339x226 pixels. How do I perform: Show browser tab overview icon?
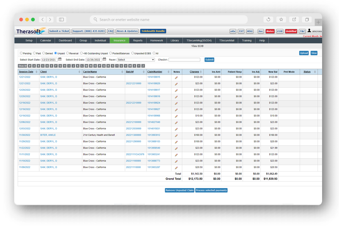tap(307, 19)
